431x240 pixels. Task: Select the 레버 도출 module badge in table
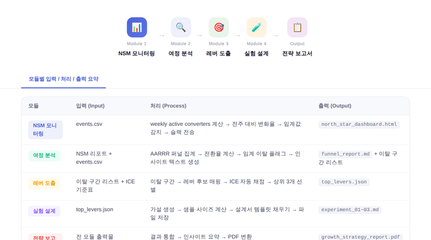pyautogui.click(x=44, y=183)
